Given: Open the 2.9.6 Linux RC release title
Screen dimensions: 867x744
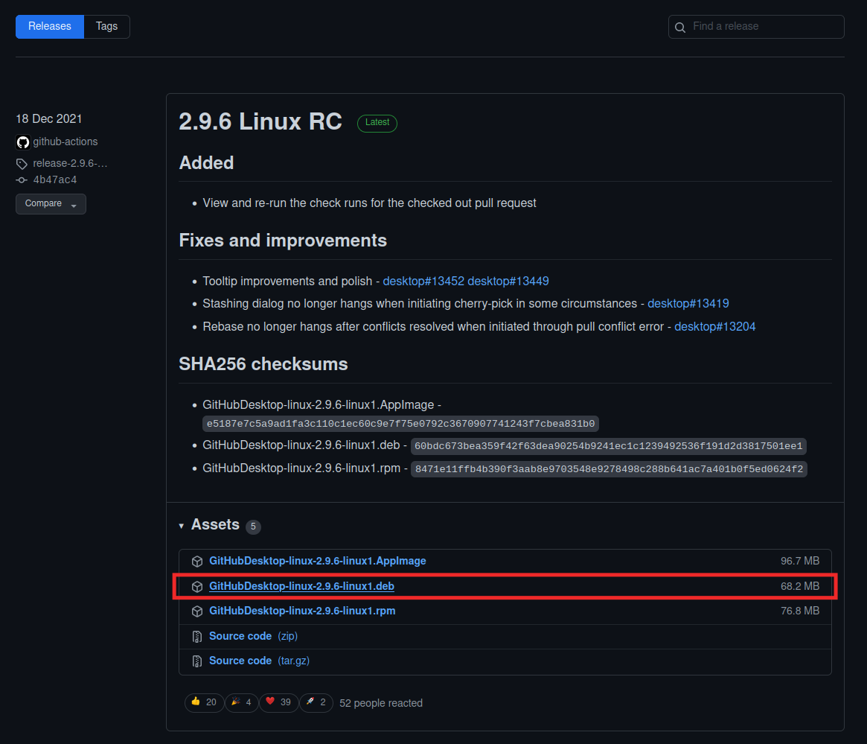Looking at the screenshot, I should 260,121.
